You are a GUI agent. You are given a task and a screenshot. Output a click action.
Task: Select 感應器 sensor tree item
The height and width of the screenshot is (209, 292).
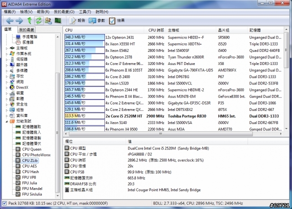pos(28,42)
